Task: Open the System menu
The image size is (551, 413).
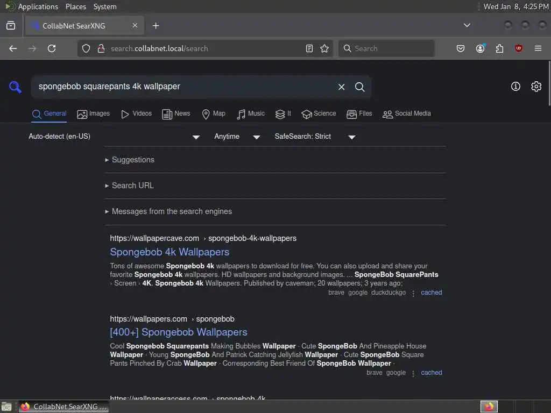Action: pos(105,6)
